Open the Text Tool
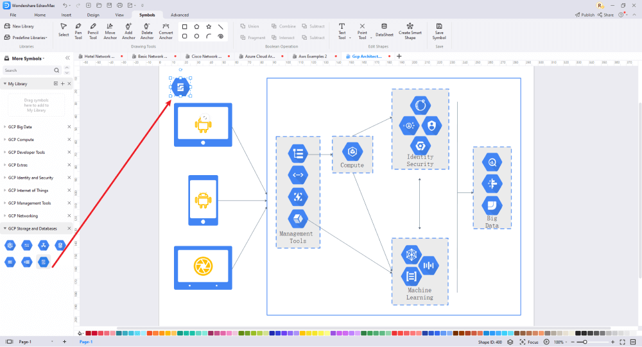Viewport: 642px width, 347px height. coord(342,31)
